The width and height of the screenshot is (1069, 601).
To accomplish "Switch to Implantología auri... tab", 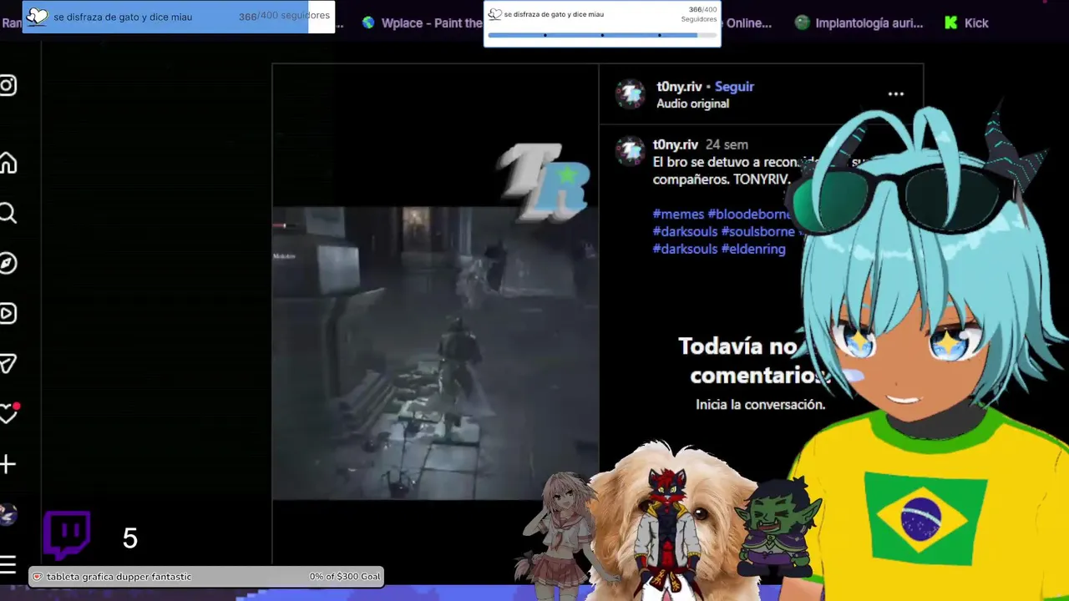I will (859, 23).
